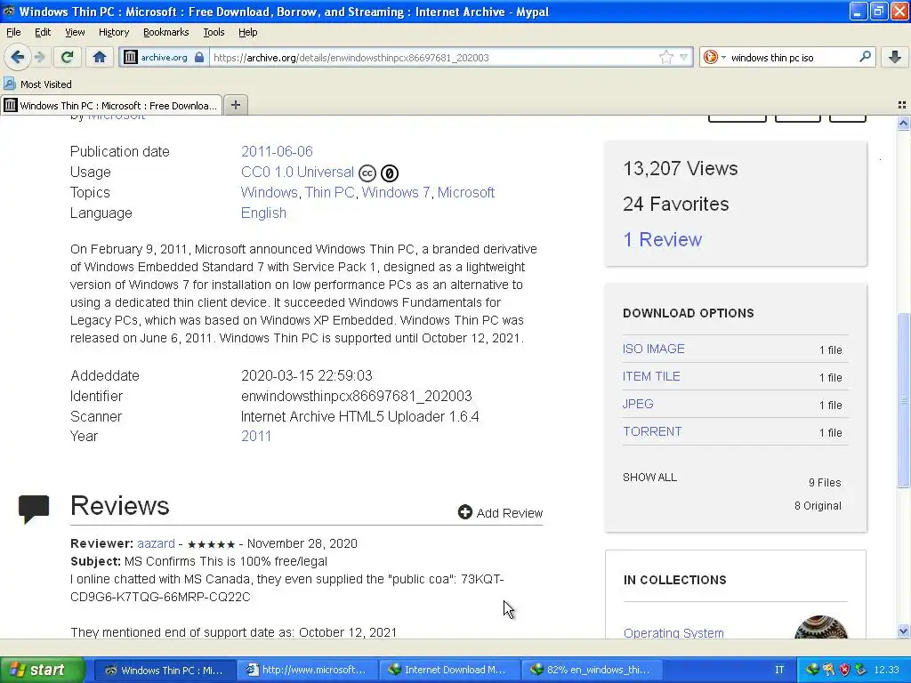911x683 pixels.
Task: Open the View menu
Action: pos(75,32)
